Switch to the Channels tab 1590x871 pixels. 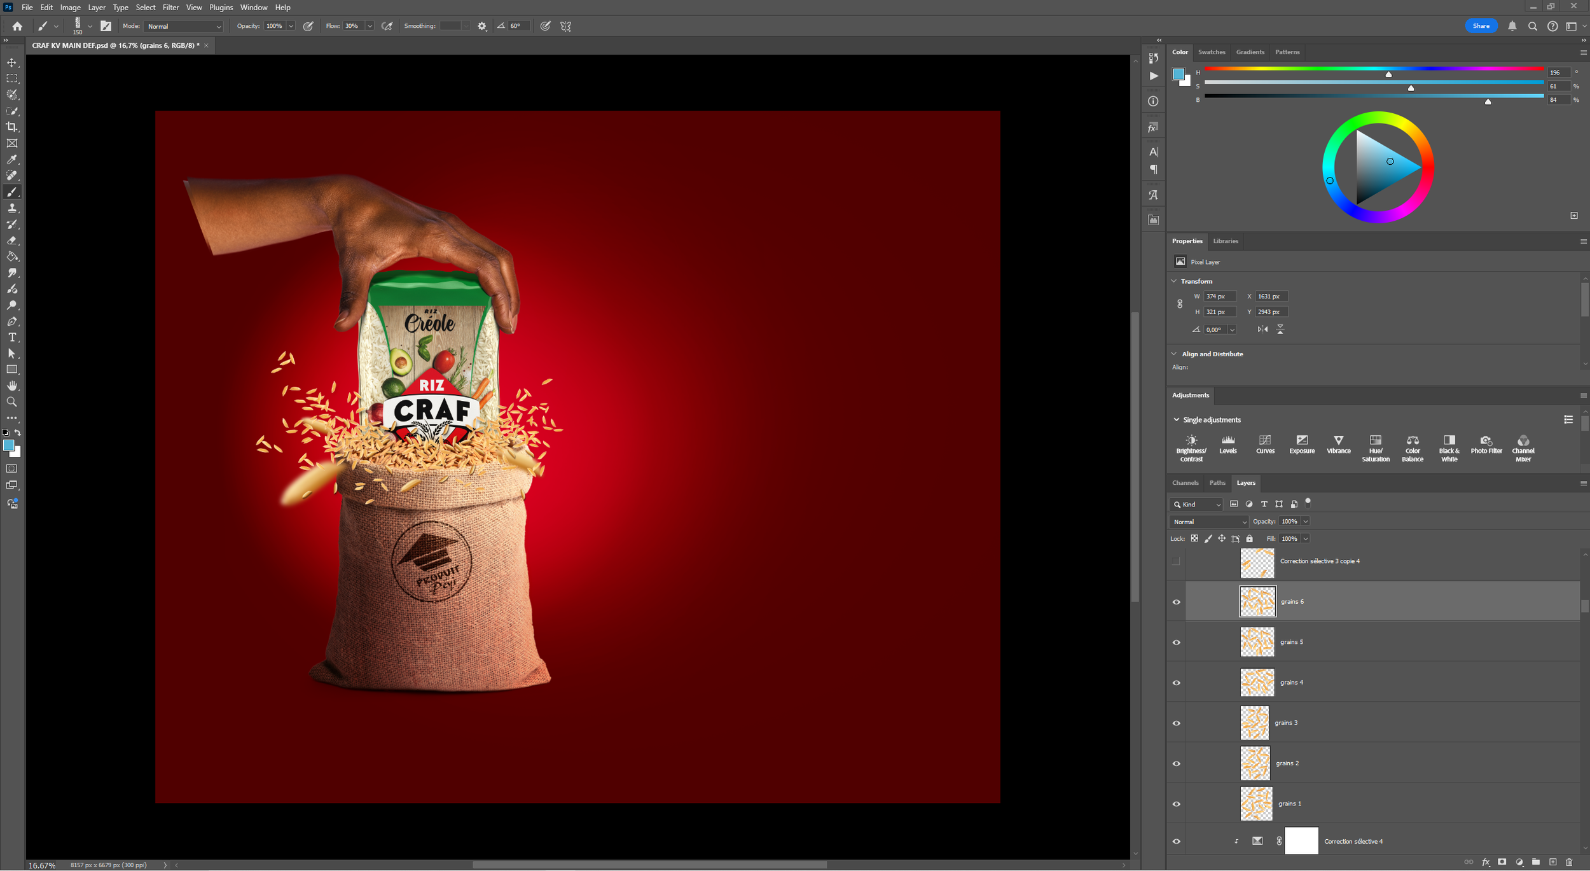tap(1185, 482)
